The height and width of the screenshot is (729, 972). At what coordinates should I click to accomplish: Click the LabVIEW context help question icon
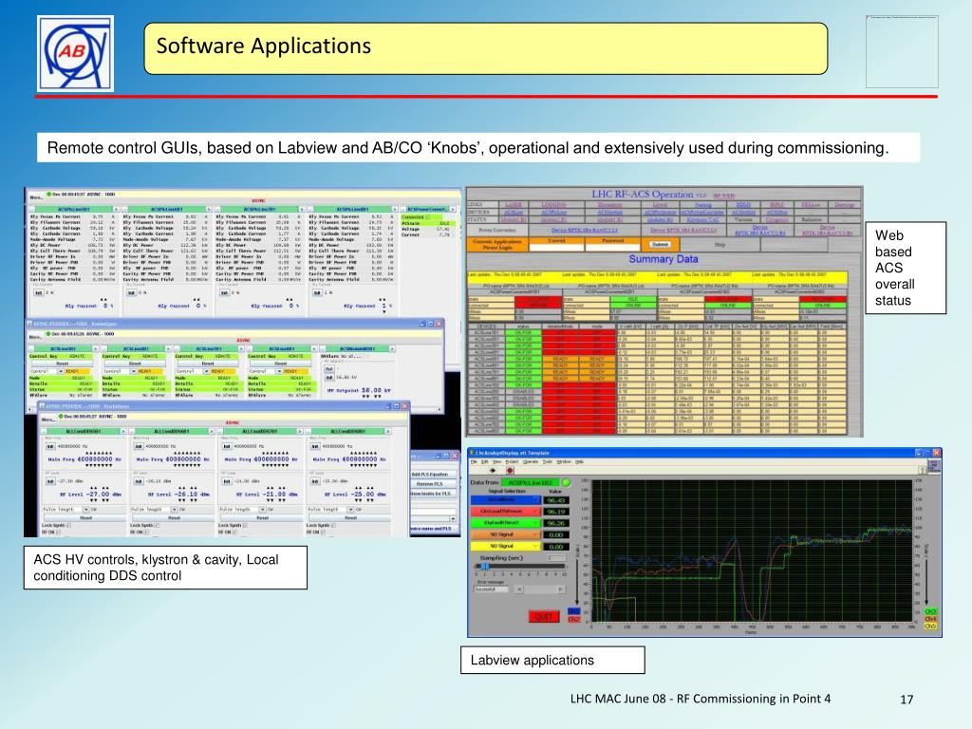(x=925, y=470)
